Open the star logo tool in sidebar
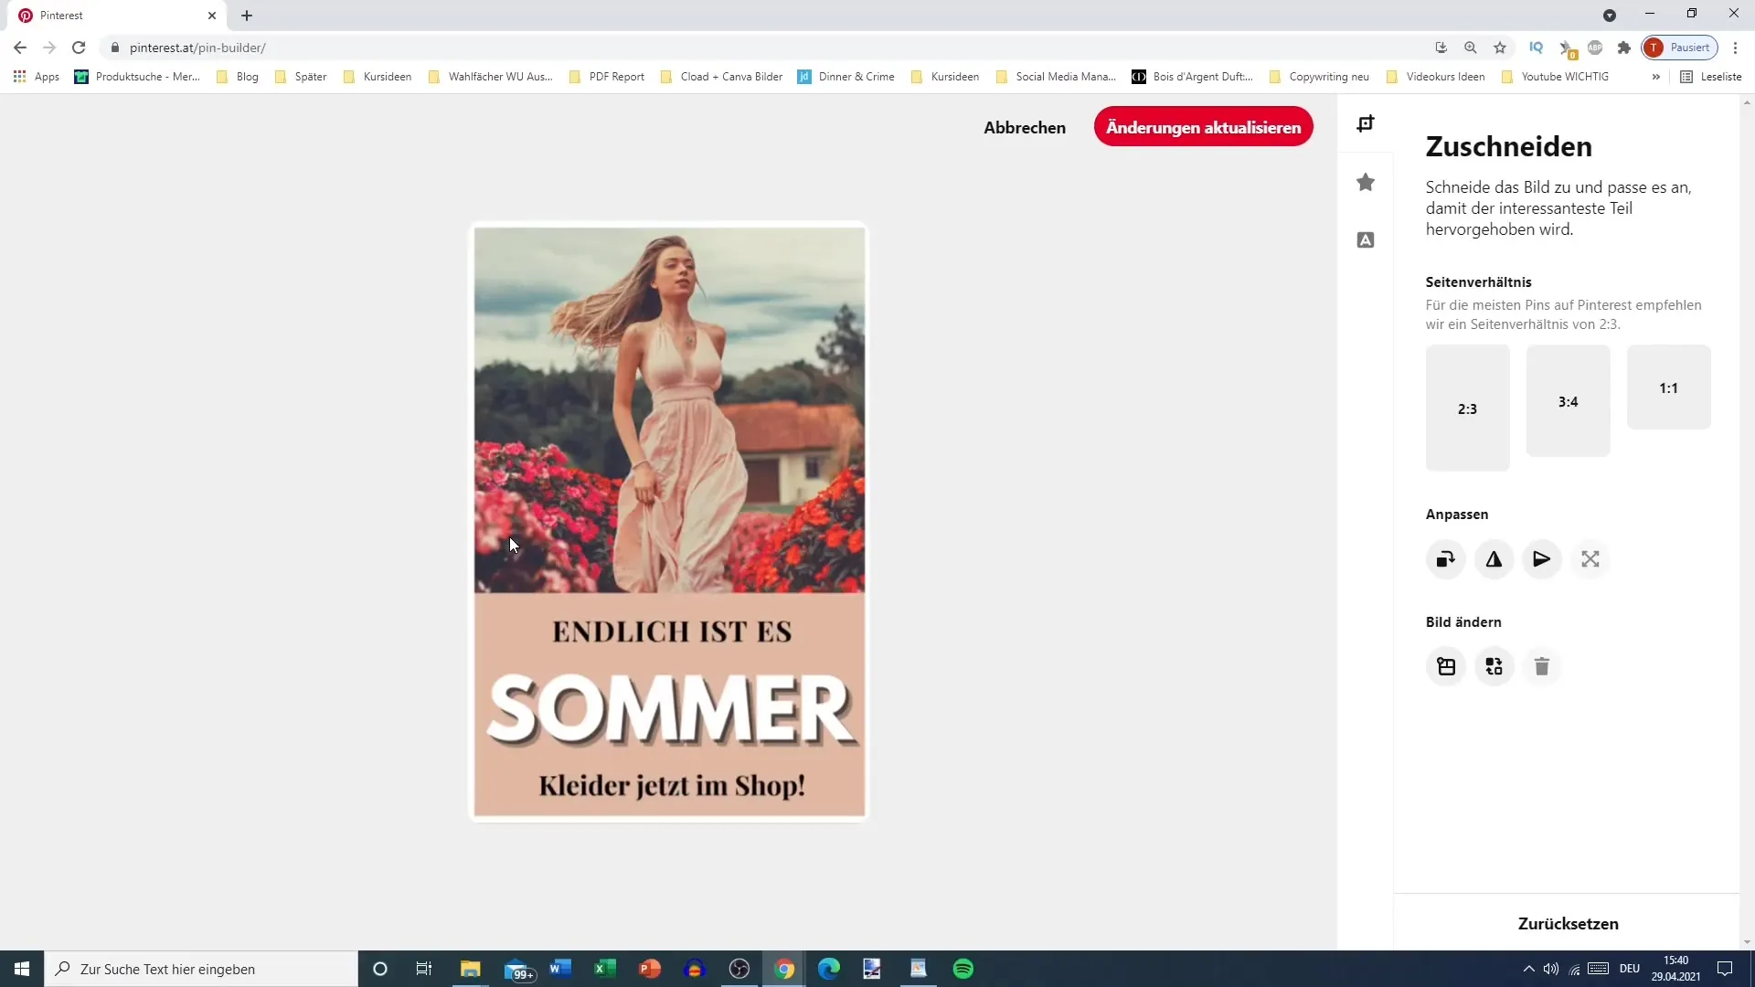Image resolution: width=1755 pixels, height=987 pixels. click(1366, 183)
